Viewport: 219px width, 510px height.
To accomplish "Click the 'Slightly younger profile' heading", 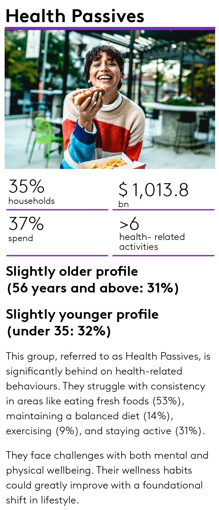I will (82, 315).
